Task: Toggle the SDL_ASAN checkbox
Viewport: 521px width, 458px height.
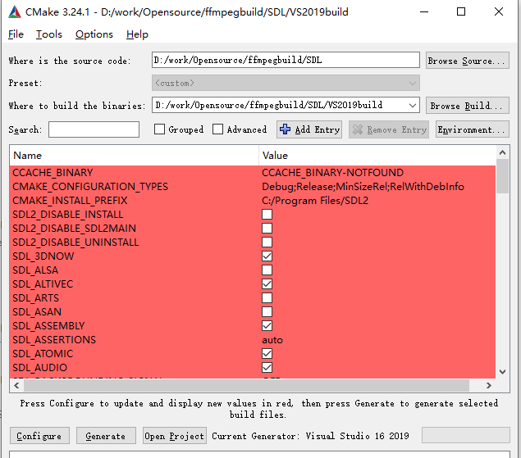Action: (267, 312)
